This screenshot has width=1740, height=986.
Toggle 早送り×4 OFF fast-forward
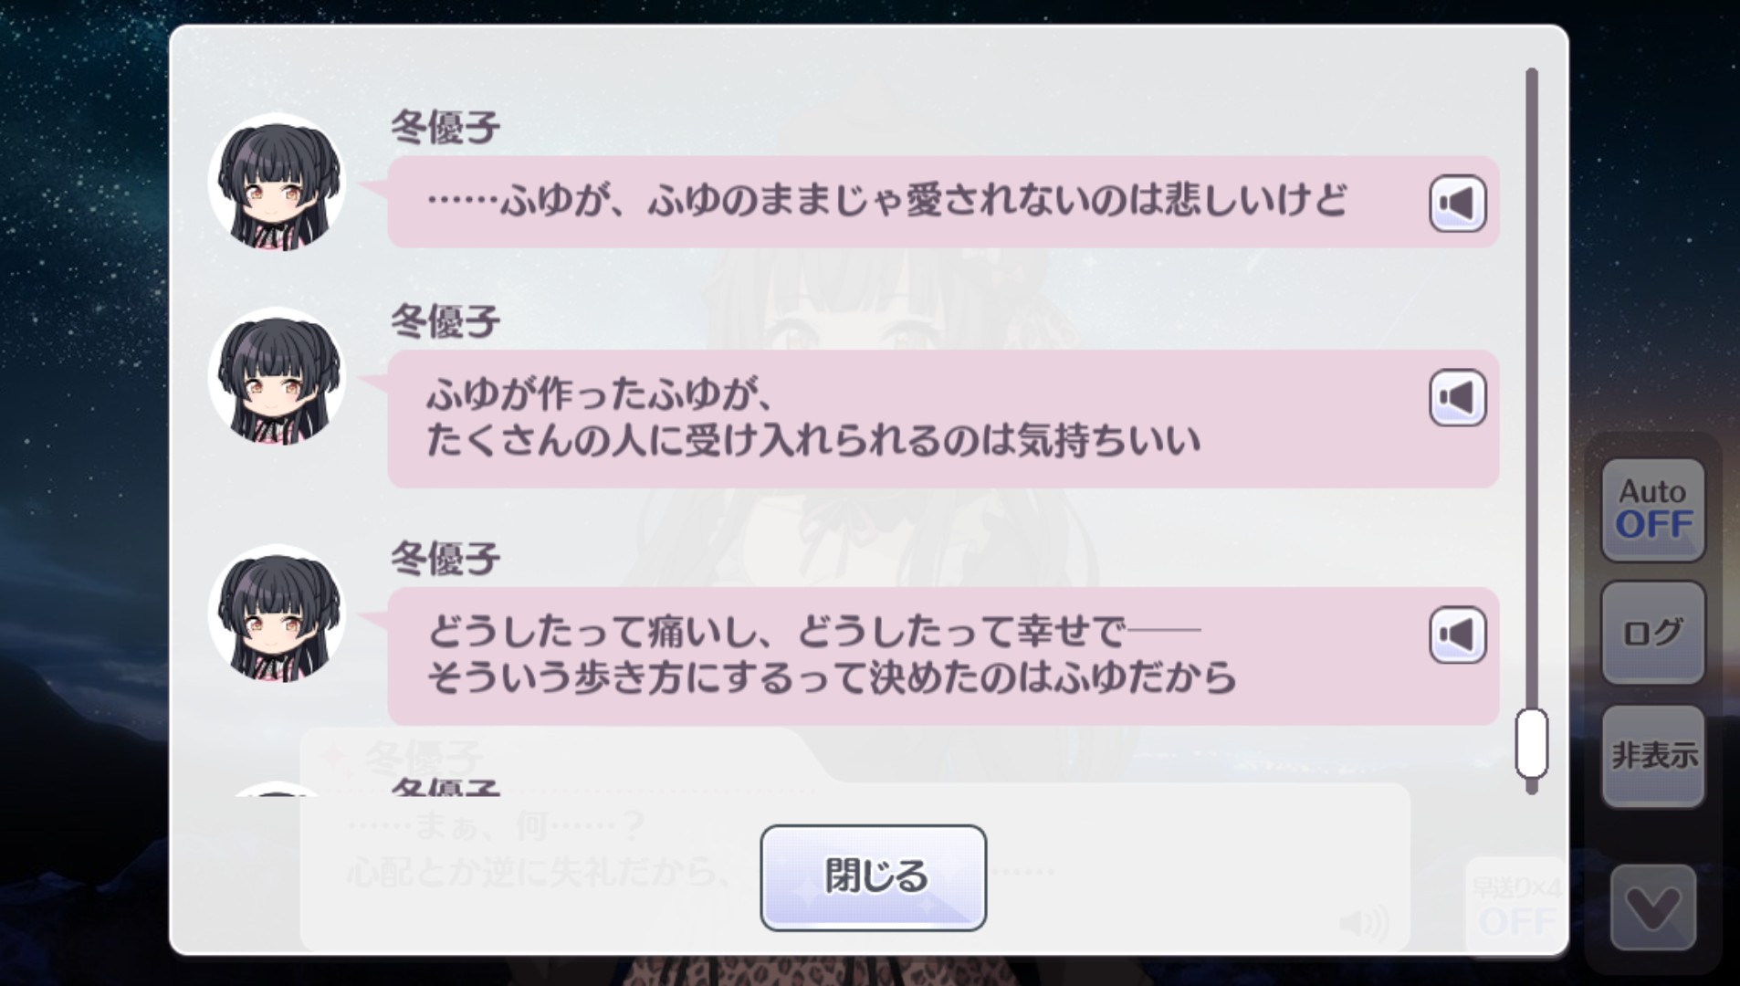(1516, 904)
